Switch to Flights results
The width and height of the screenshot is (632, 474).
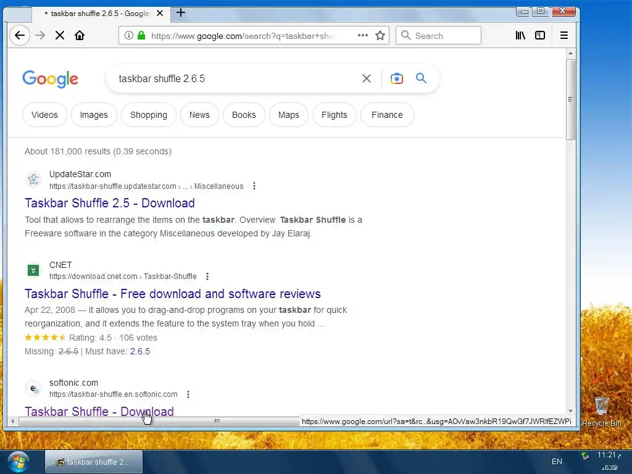point(334,115)
